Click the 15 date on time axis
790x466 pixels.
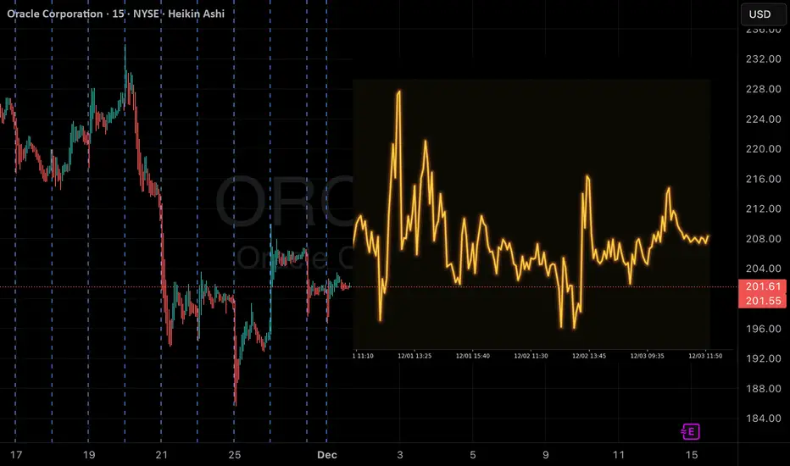692,455
